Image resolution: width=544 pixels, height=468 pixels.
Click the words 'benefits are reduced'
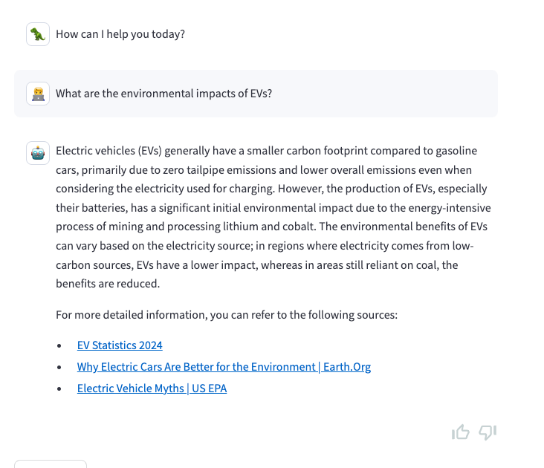pyautogui.click(x=108, y=284)
